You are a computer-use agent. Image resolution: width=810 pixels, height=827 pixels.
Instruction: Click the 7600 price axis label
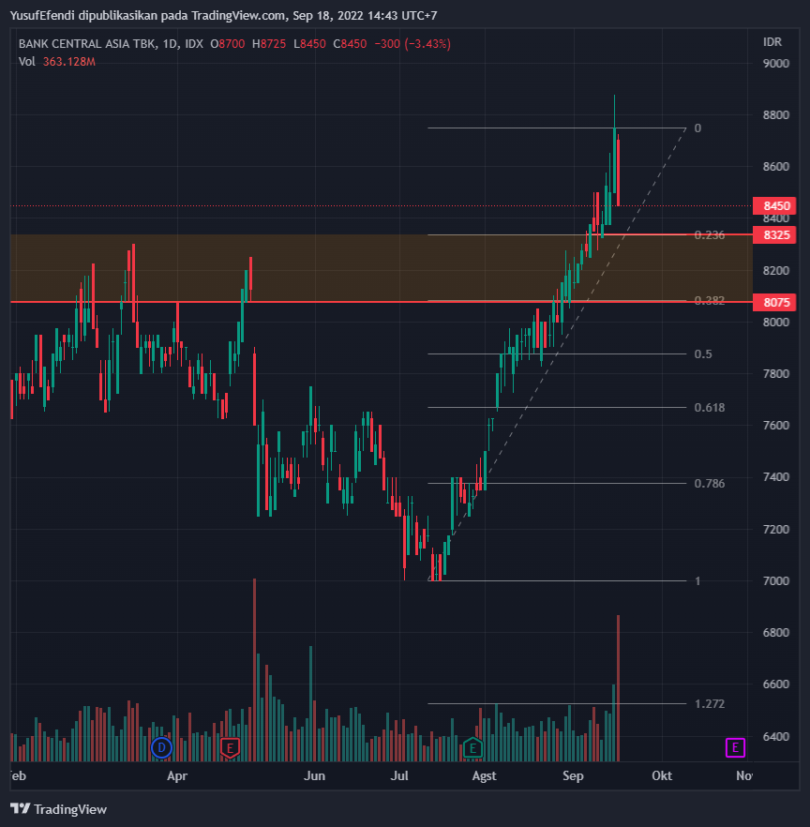coord(775,426)
